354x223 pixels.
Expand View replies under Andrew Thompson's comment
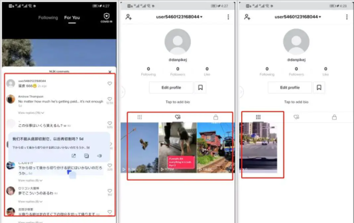(31, 113)
